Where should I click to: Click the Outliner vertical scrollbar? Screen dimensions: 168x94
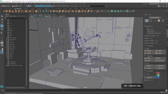click(x=26, y=53)
